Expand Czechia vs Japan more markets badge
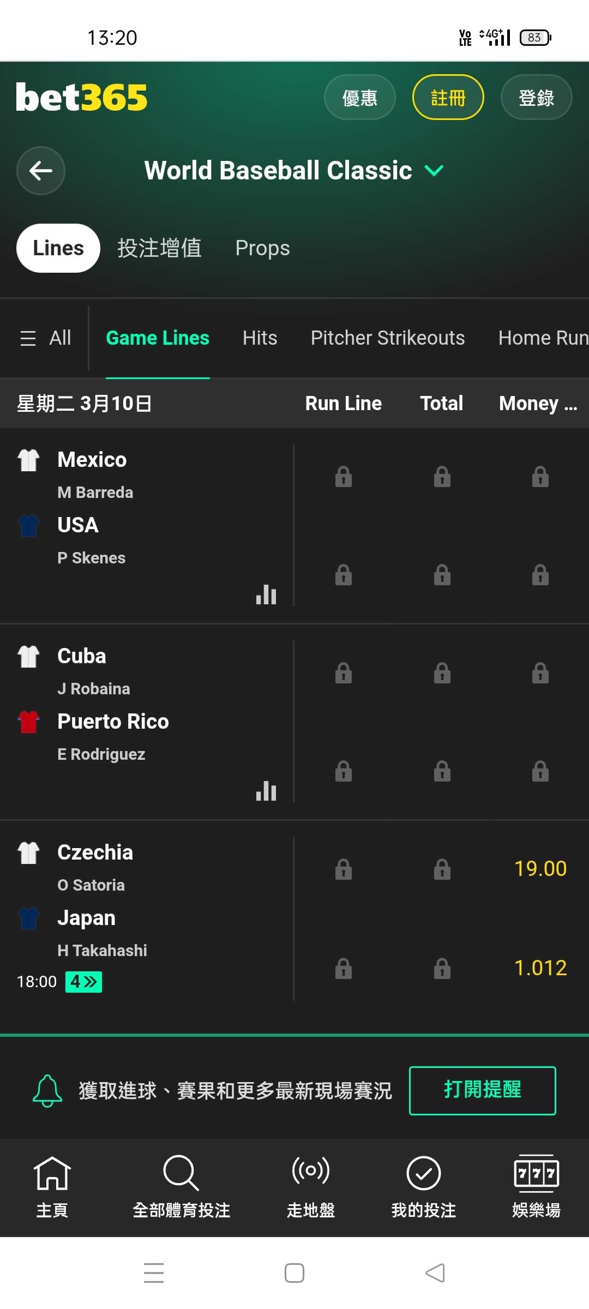589x1309 pixels. 83,982
